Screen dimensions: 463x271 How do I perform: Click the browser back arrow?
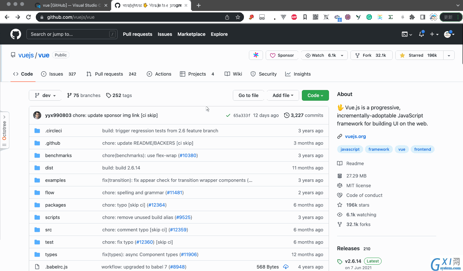pyautogui.click(x=7, y=17)
